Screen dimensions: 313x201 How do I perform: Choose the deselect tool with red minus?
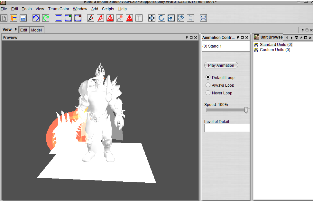(x=78, y=18)
